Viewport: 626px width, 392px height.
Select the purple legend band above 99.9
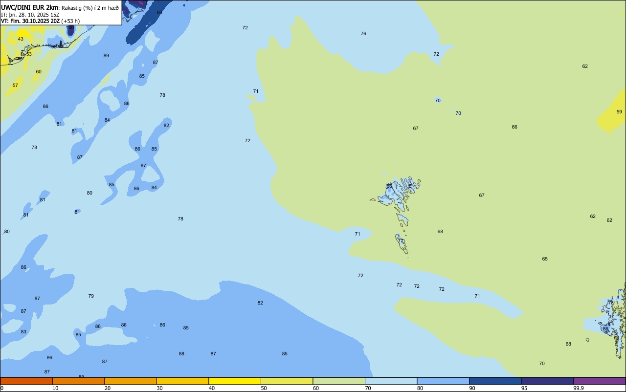[x=599, y=381]
